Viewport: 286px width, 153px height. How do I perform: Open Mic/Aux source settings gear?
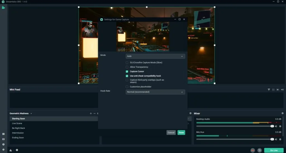point(280,139)
